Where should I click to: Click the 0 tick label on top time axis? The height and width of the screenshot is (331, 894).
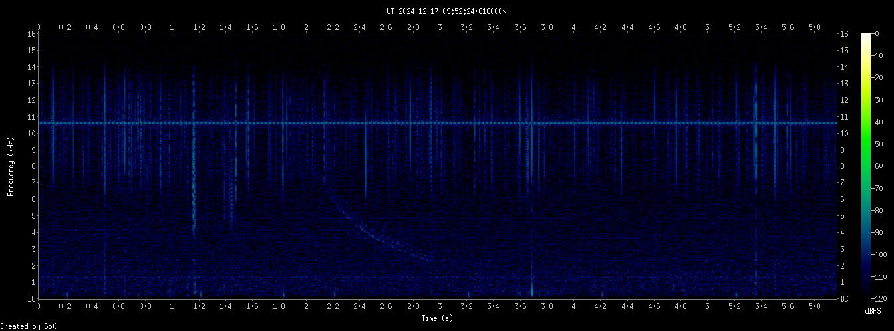pyautogui.click(x=39, y=27)
